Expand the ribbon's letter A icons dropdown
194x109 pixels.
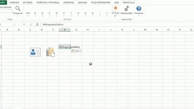[x=35, y=14]
